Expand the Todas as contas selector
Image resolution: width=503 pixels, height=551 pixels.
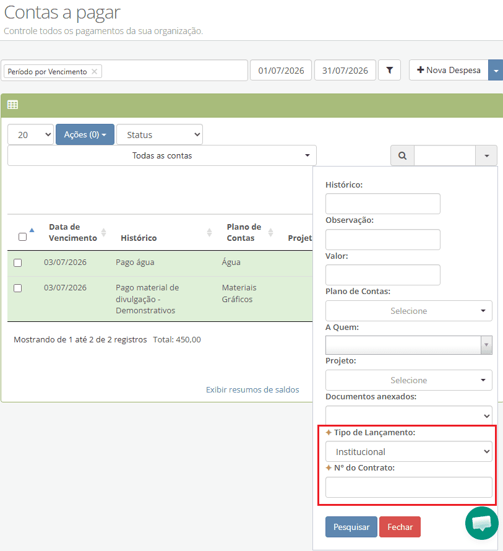(x=162, y=155)
